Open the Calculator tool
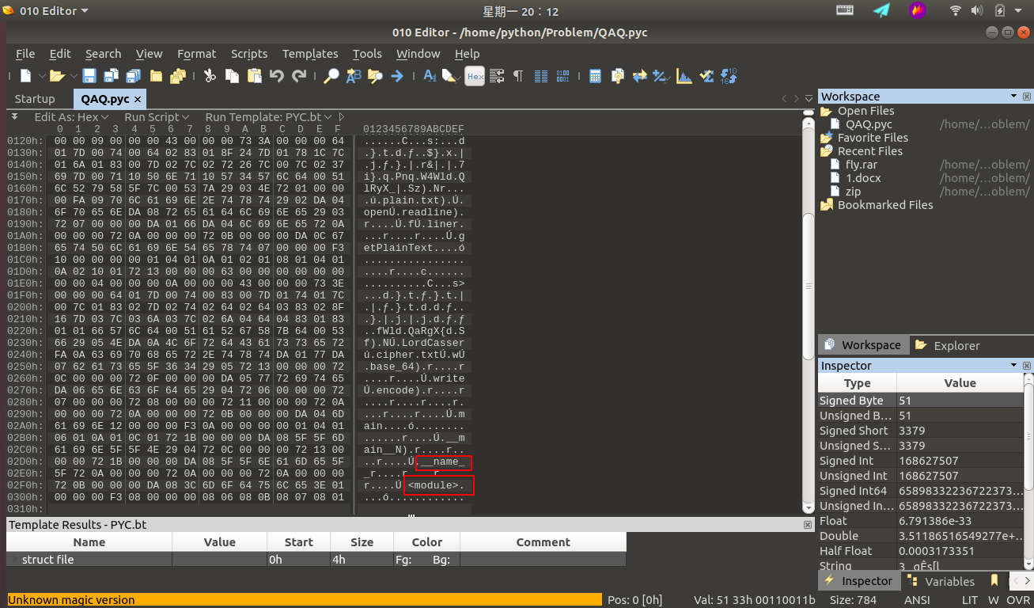The width and height of the screenshot is (1034, 608). point(596,76)
